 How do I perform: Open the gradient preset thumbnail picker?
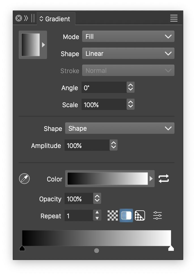pos(33,45)
